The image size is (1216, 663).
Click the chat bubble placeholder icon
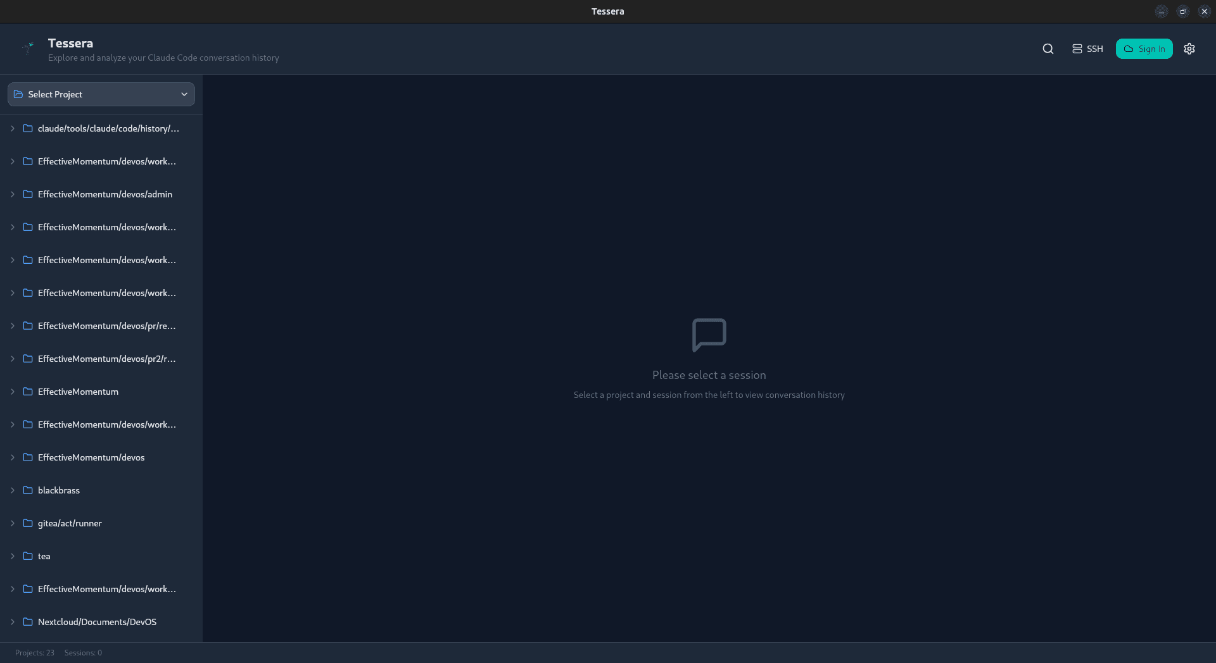(709, 335)
